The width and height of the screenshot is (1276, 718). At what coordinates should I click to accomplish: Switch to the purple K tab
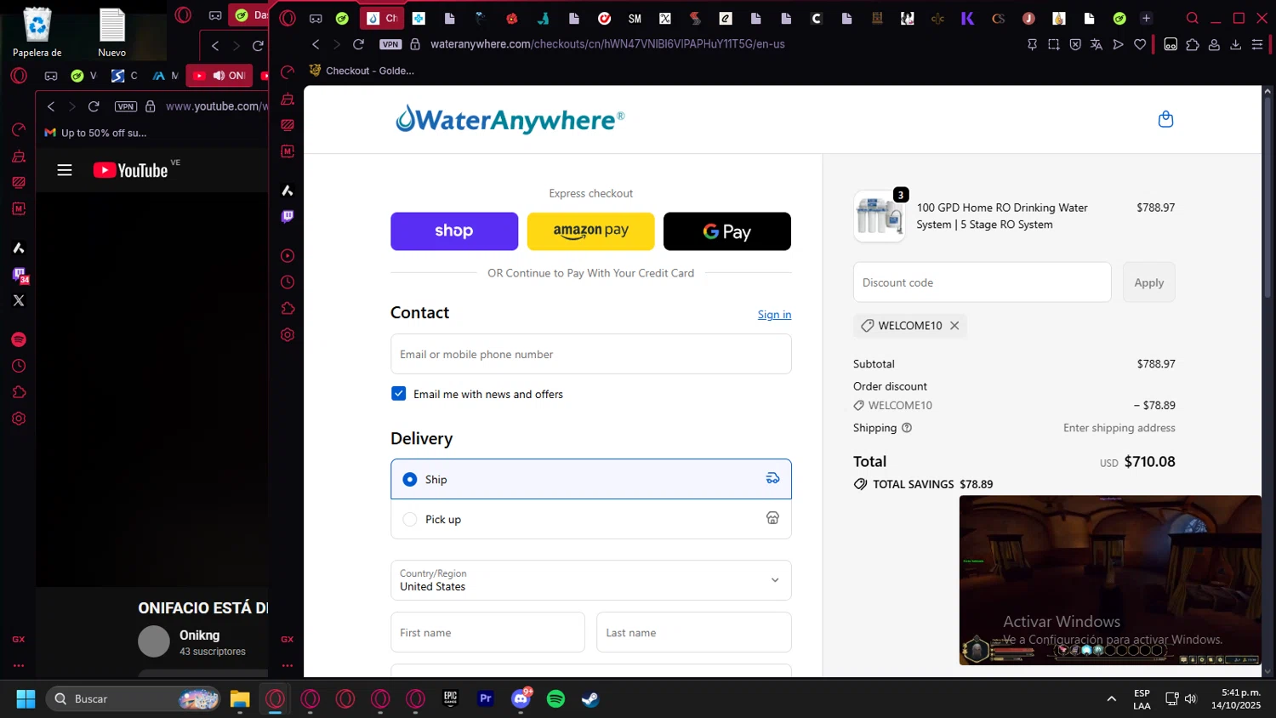pos(967,18)
